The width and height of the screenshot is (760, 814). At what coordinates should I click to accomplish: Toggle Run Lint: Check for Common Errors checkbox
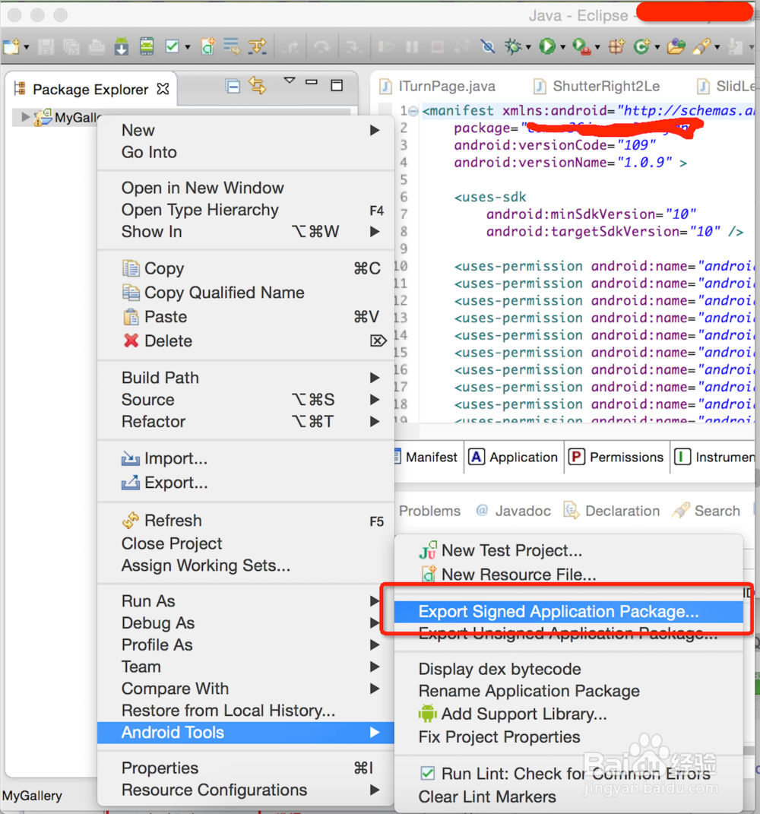[427, 774]
